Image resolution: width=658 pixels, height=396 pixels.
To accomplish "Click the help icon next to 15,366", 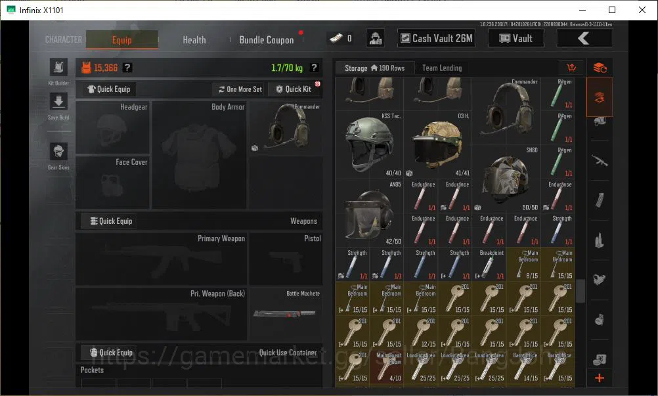I will click(x=127, y=68).
